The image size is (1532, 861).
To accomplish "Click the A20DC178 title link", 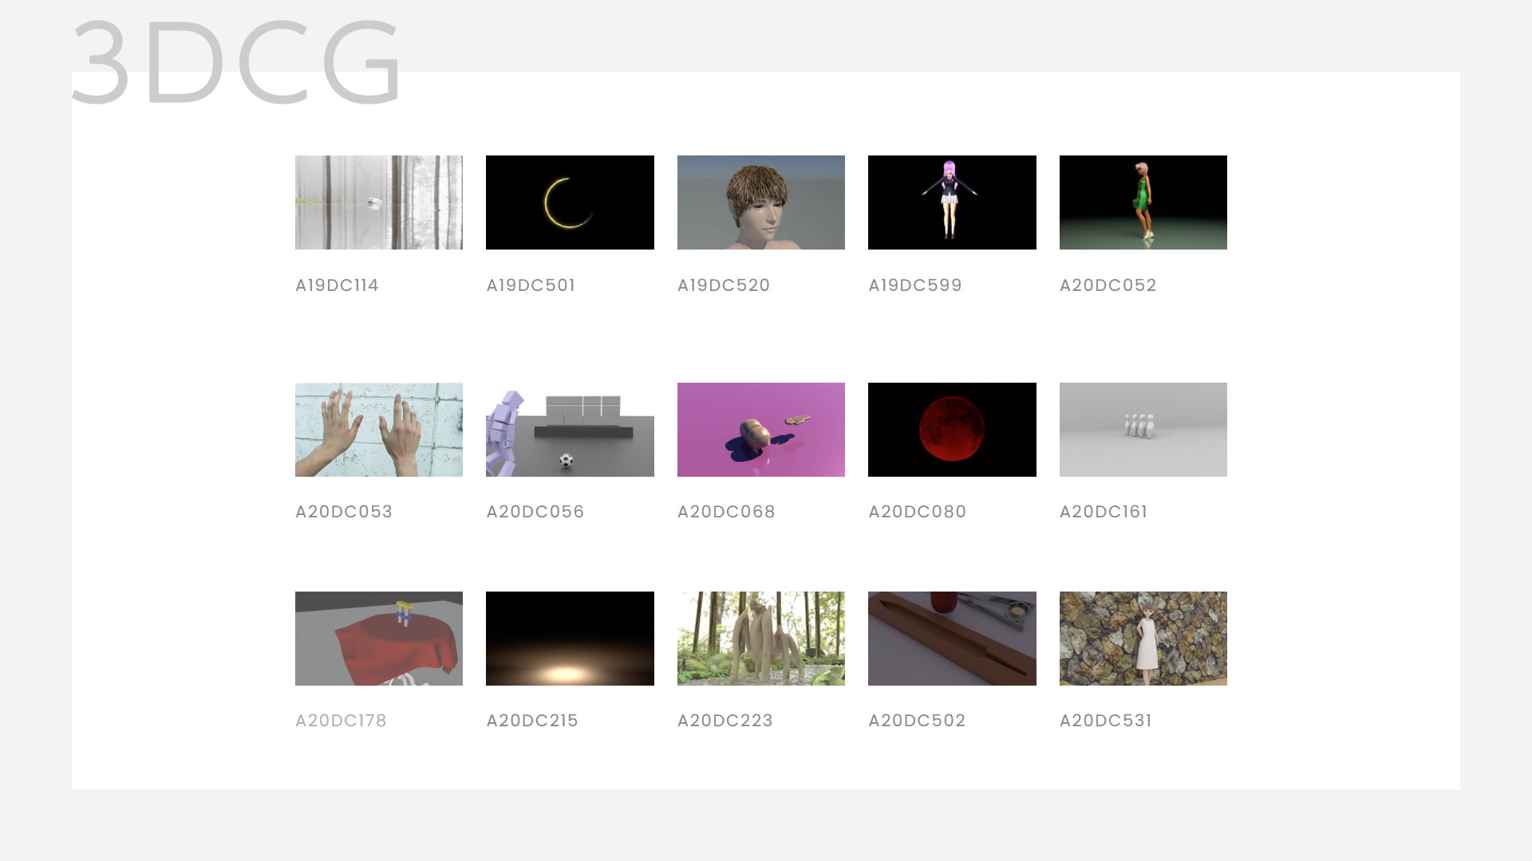I will pyautogui.click(x=341, y=721).
